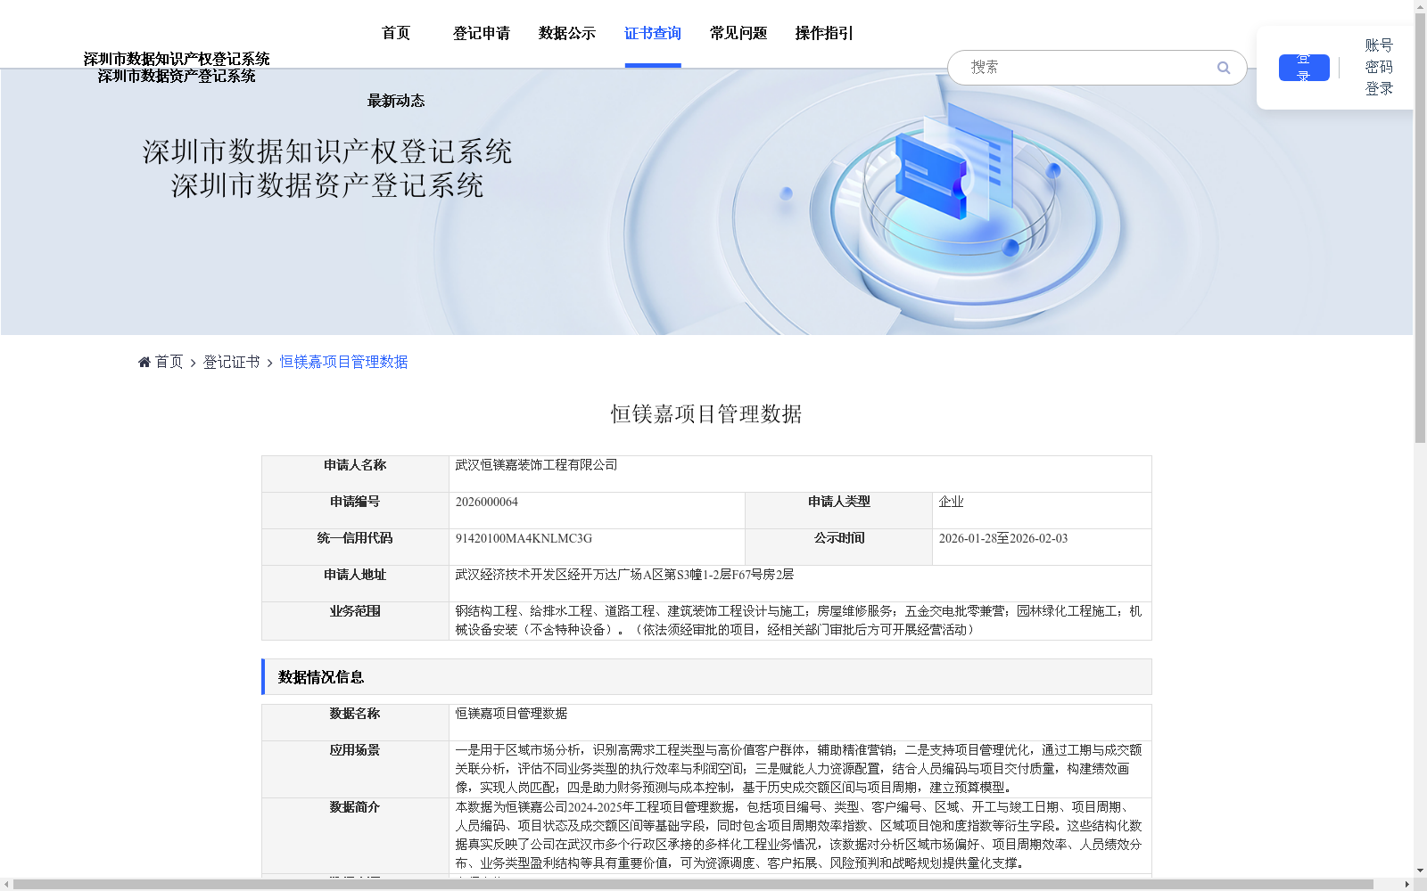
Task: Click the site title 深圳市数据知识产权登记系统 logo
Action: pos(177,59)
